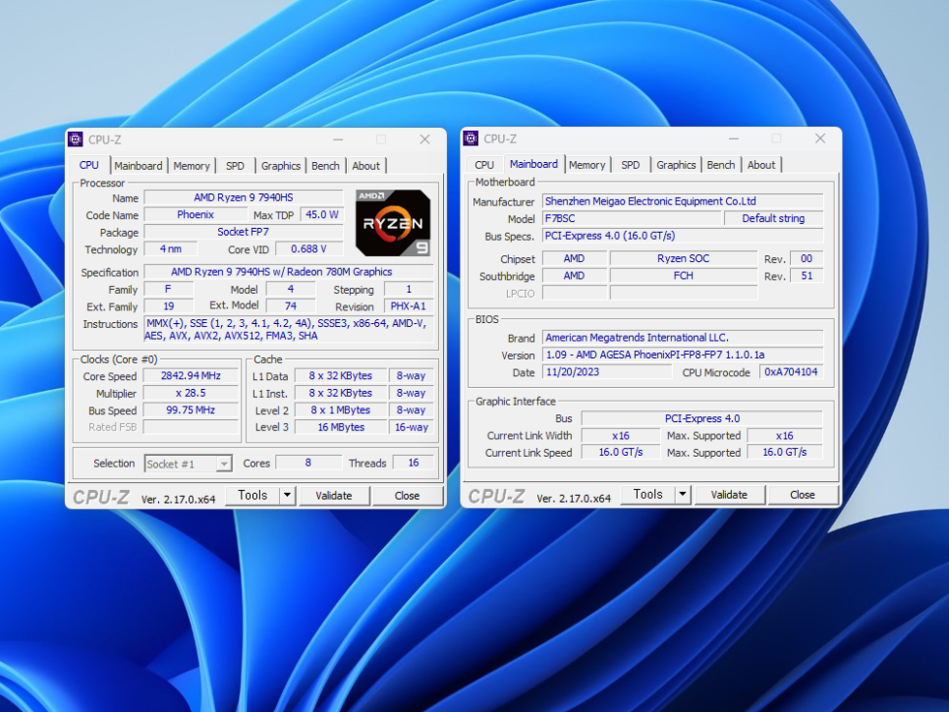Click the processor Name field showing Ryzen 9 7940HS
This screenshot has height=712, width=949.
pos(243,197)
